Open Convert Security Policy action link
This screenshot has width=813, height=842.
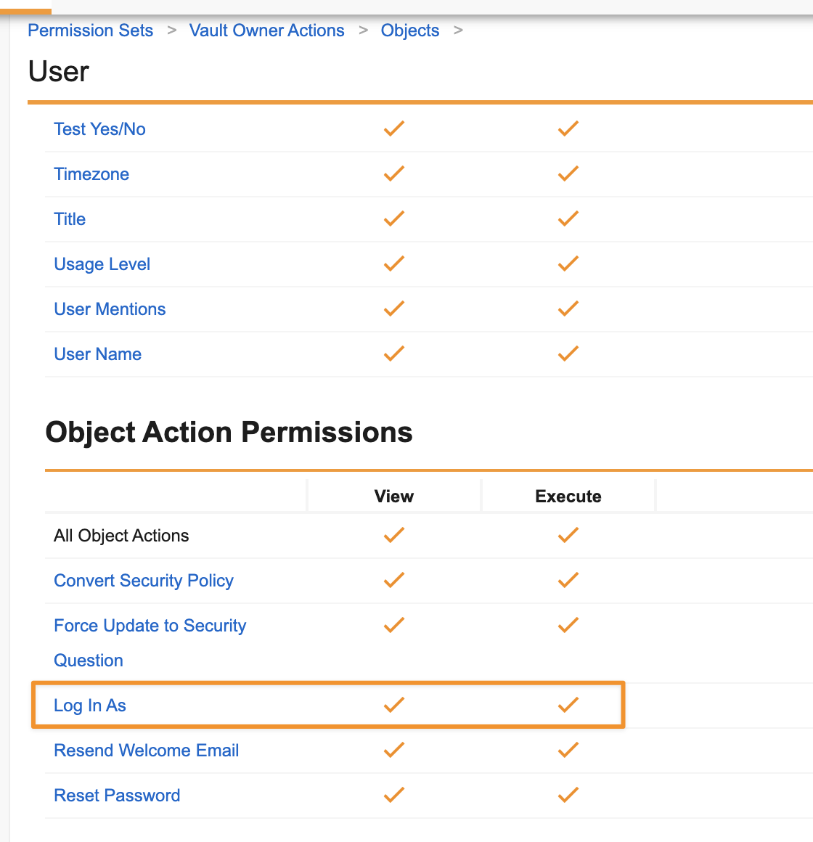pyautogui.click(x=144, y=581)
